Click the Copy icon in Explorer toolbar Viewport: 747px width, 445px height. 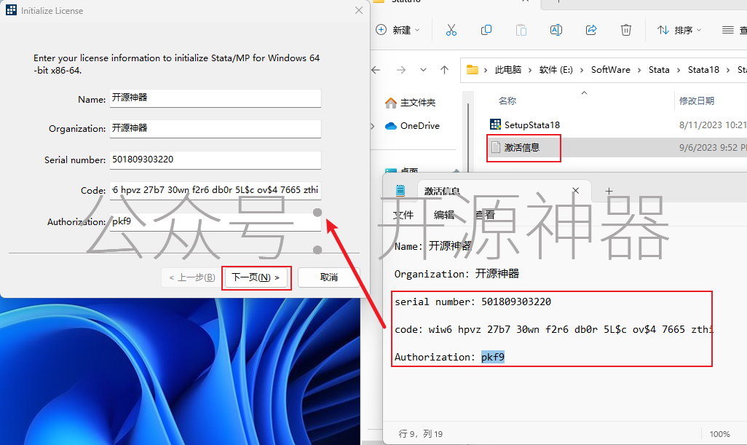pyautogui.click(x=486, y=30)
